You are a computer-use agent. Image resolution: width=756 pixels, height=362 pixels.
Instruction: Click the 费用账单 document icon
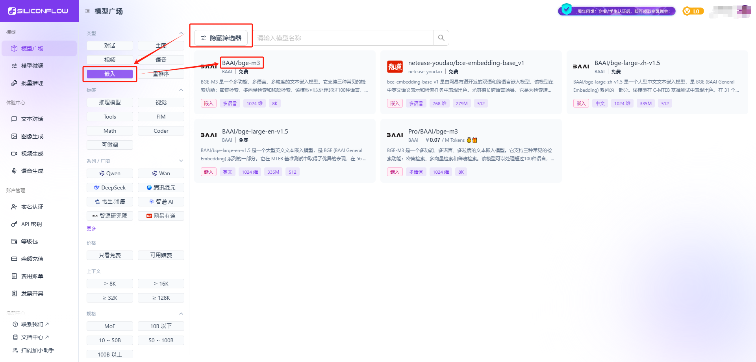(14, 276)
